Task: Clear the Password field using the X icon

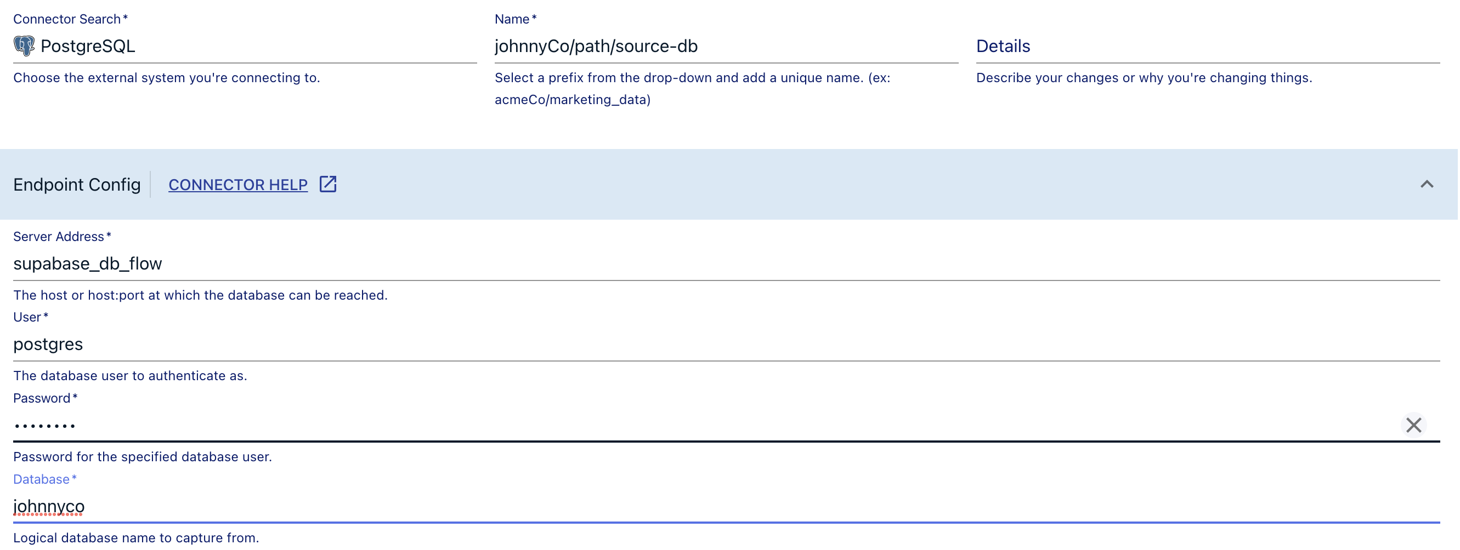Action: tap(1413, 425)
